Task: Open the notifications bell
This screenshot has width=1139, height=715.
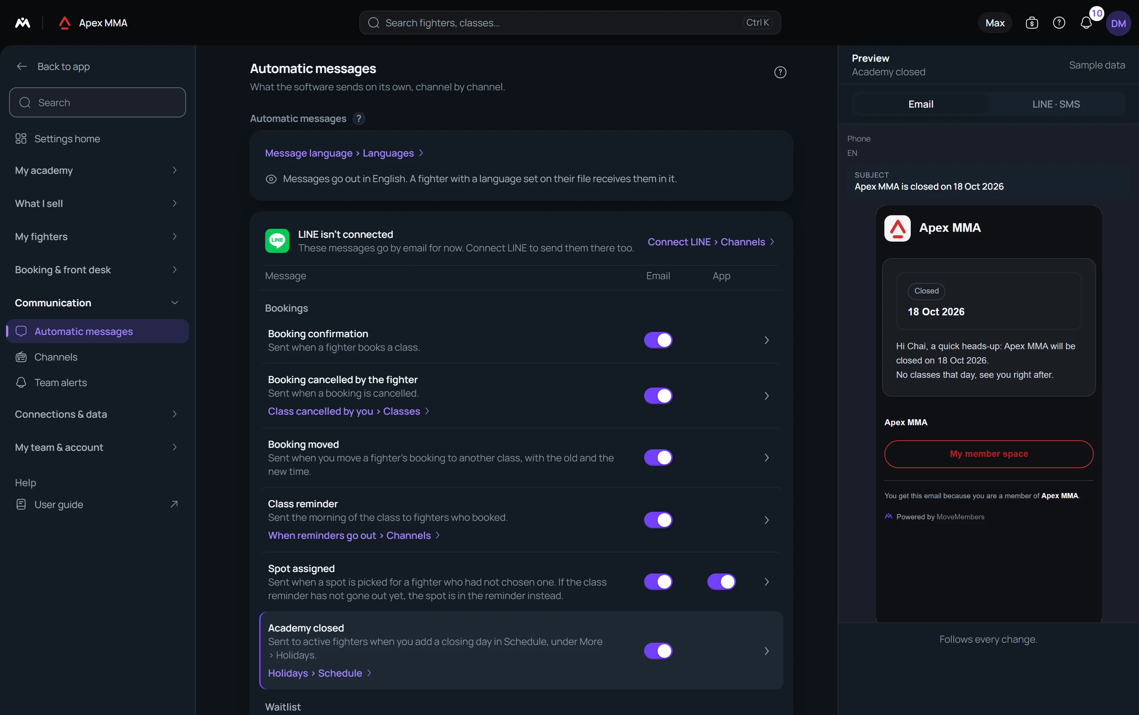Action: pos(1086,23)
